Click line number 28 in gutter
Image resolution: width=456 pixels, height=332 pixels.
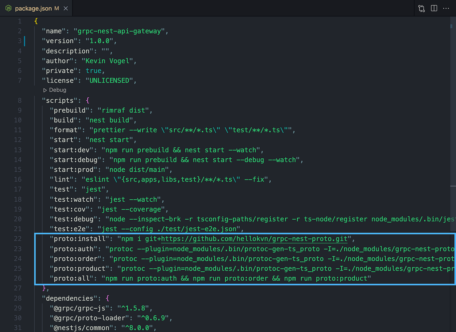(18, 298)
